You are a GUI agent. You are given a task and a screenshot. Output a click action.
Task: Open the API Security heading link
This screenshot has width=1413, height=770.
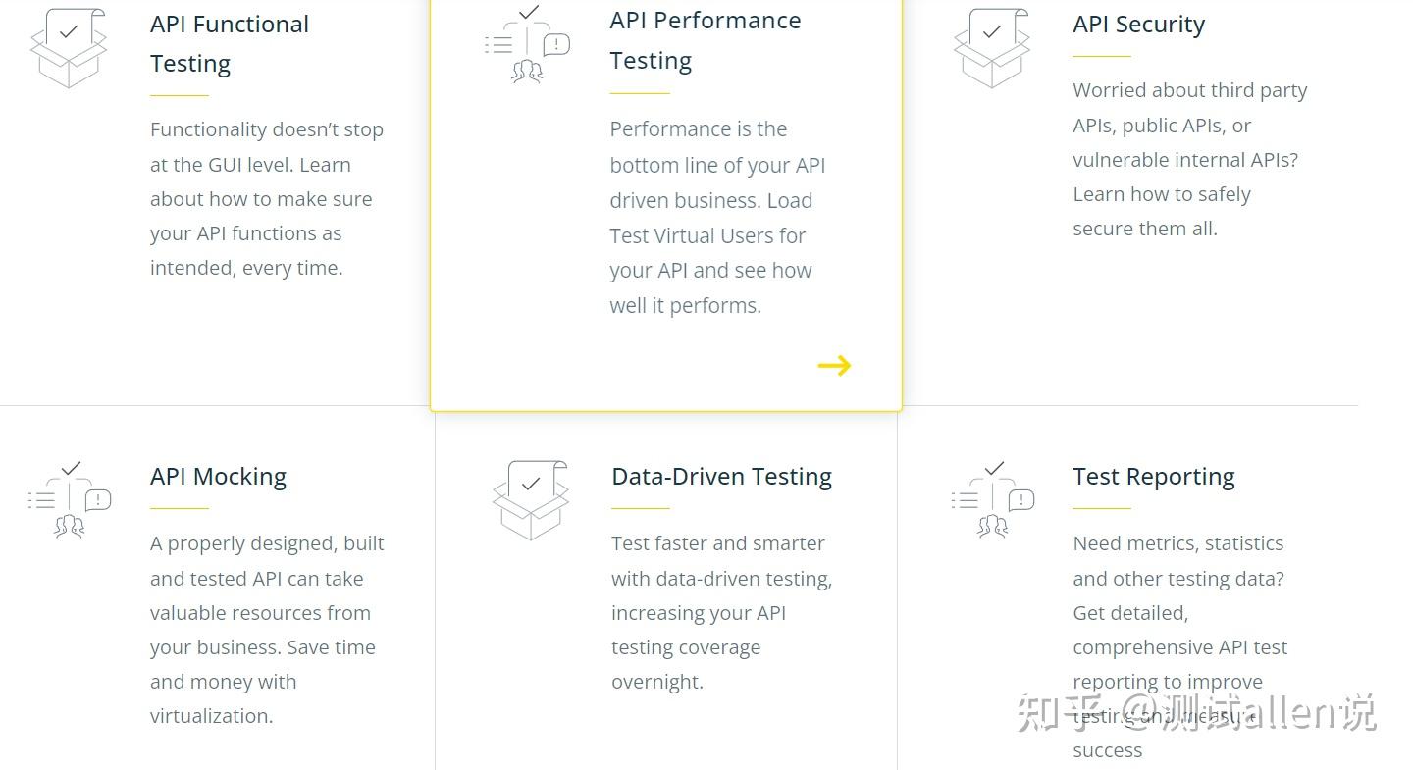(x=1138, y=25)
